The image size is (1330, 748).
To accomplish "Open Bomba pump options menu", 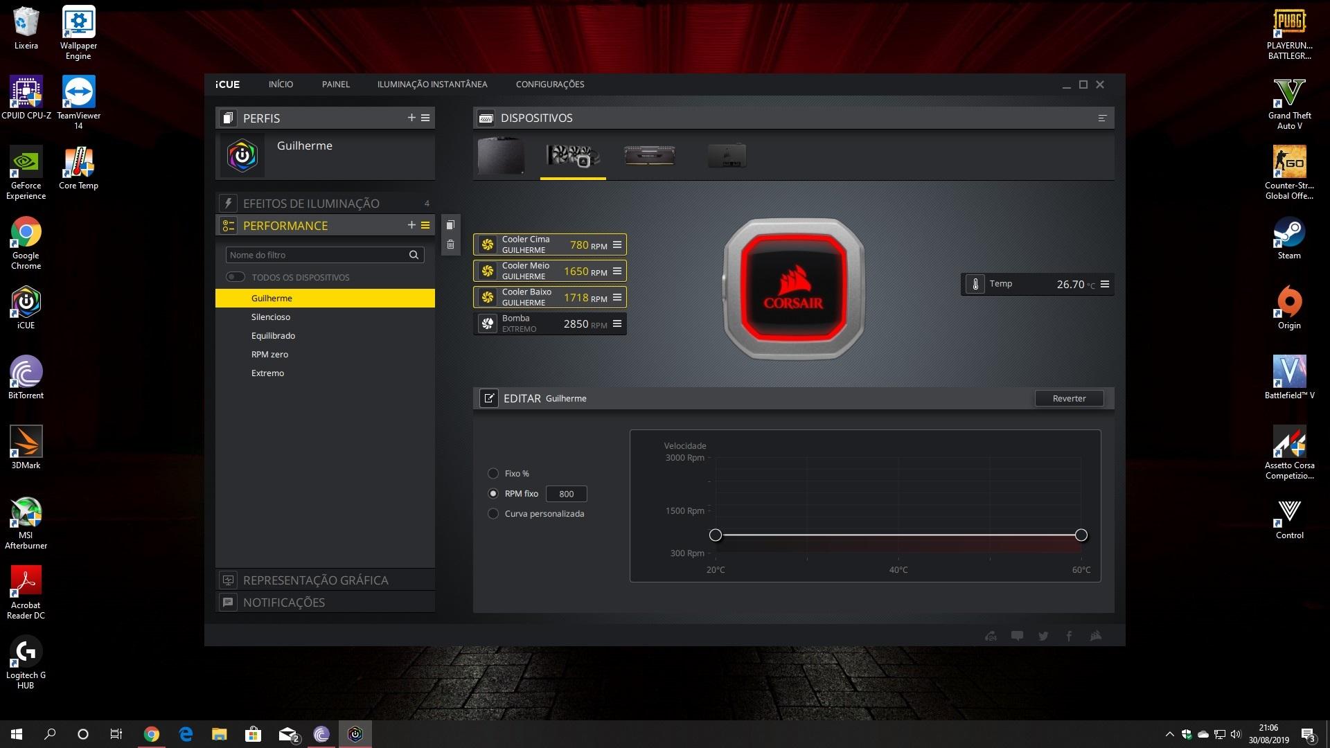I will tap(617, 323).
